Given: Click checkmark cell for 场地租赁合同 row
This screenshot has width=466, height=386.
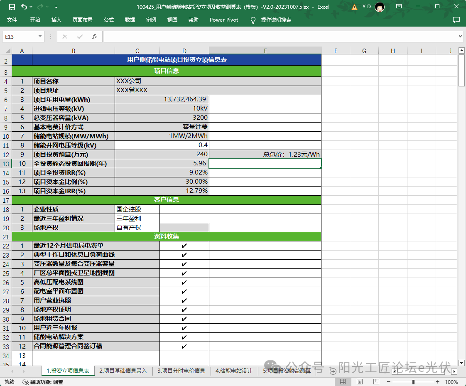Looking at the screenshot, I should pyautogui.click(x=184, y=319).
